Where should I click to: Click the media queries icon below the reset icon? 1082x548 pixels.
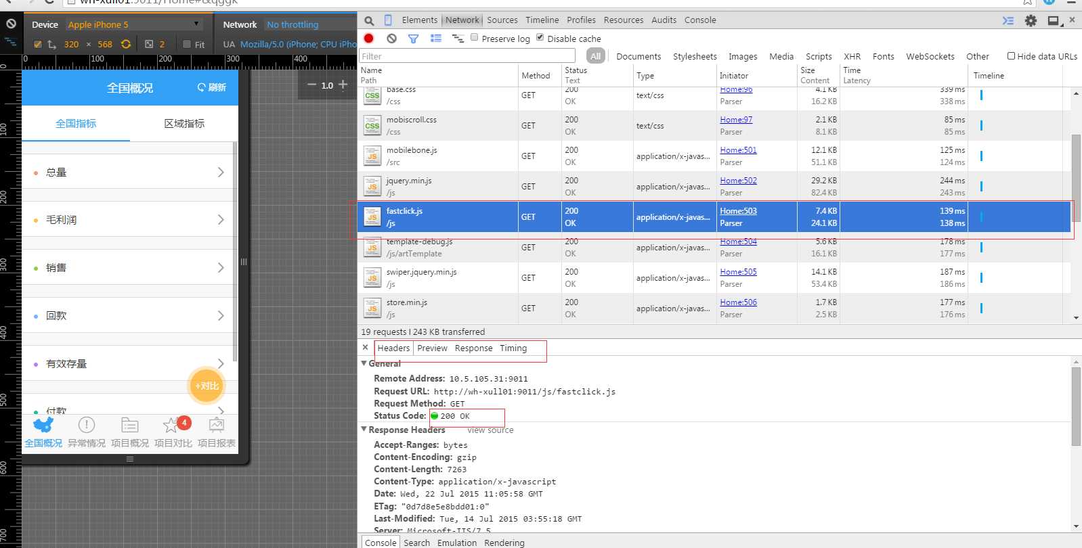[11, 42]
